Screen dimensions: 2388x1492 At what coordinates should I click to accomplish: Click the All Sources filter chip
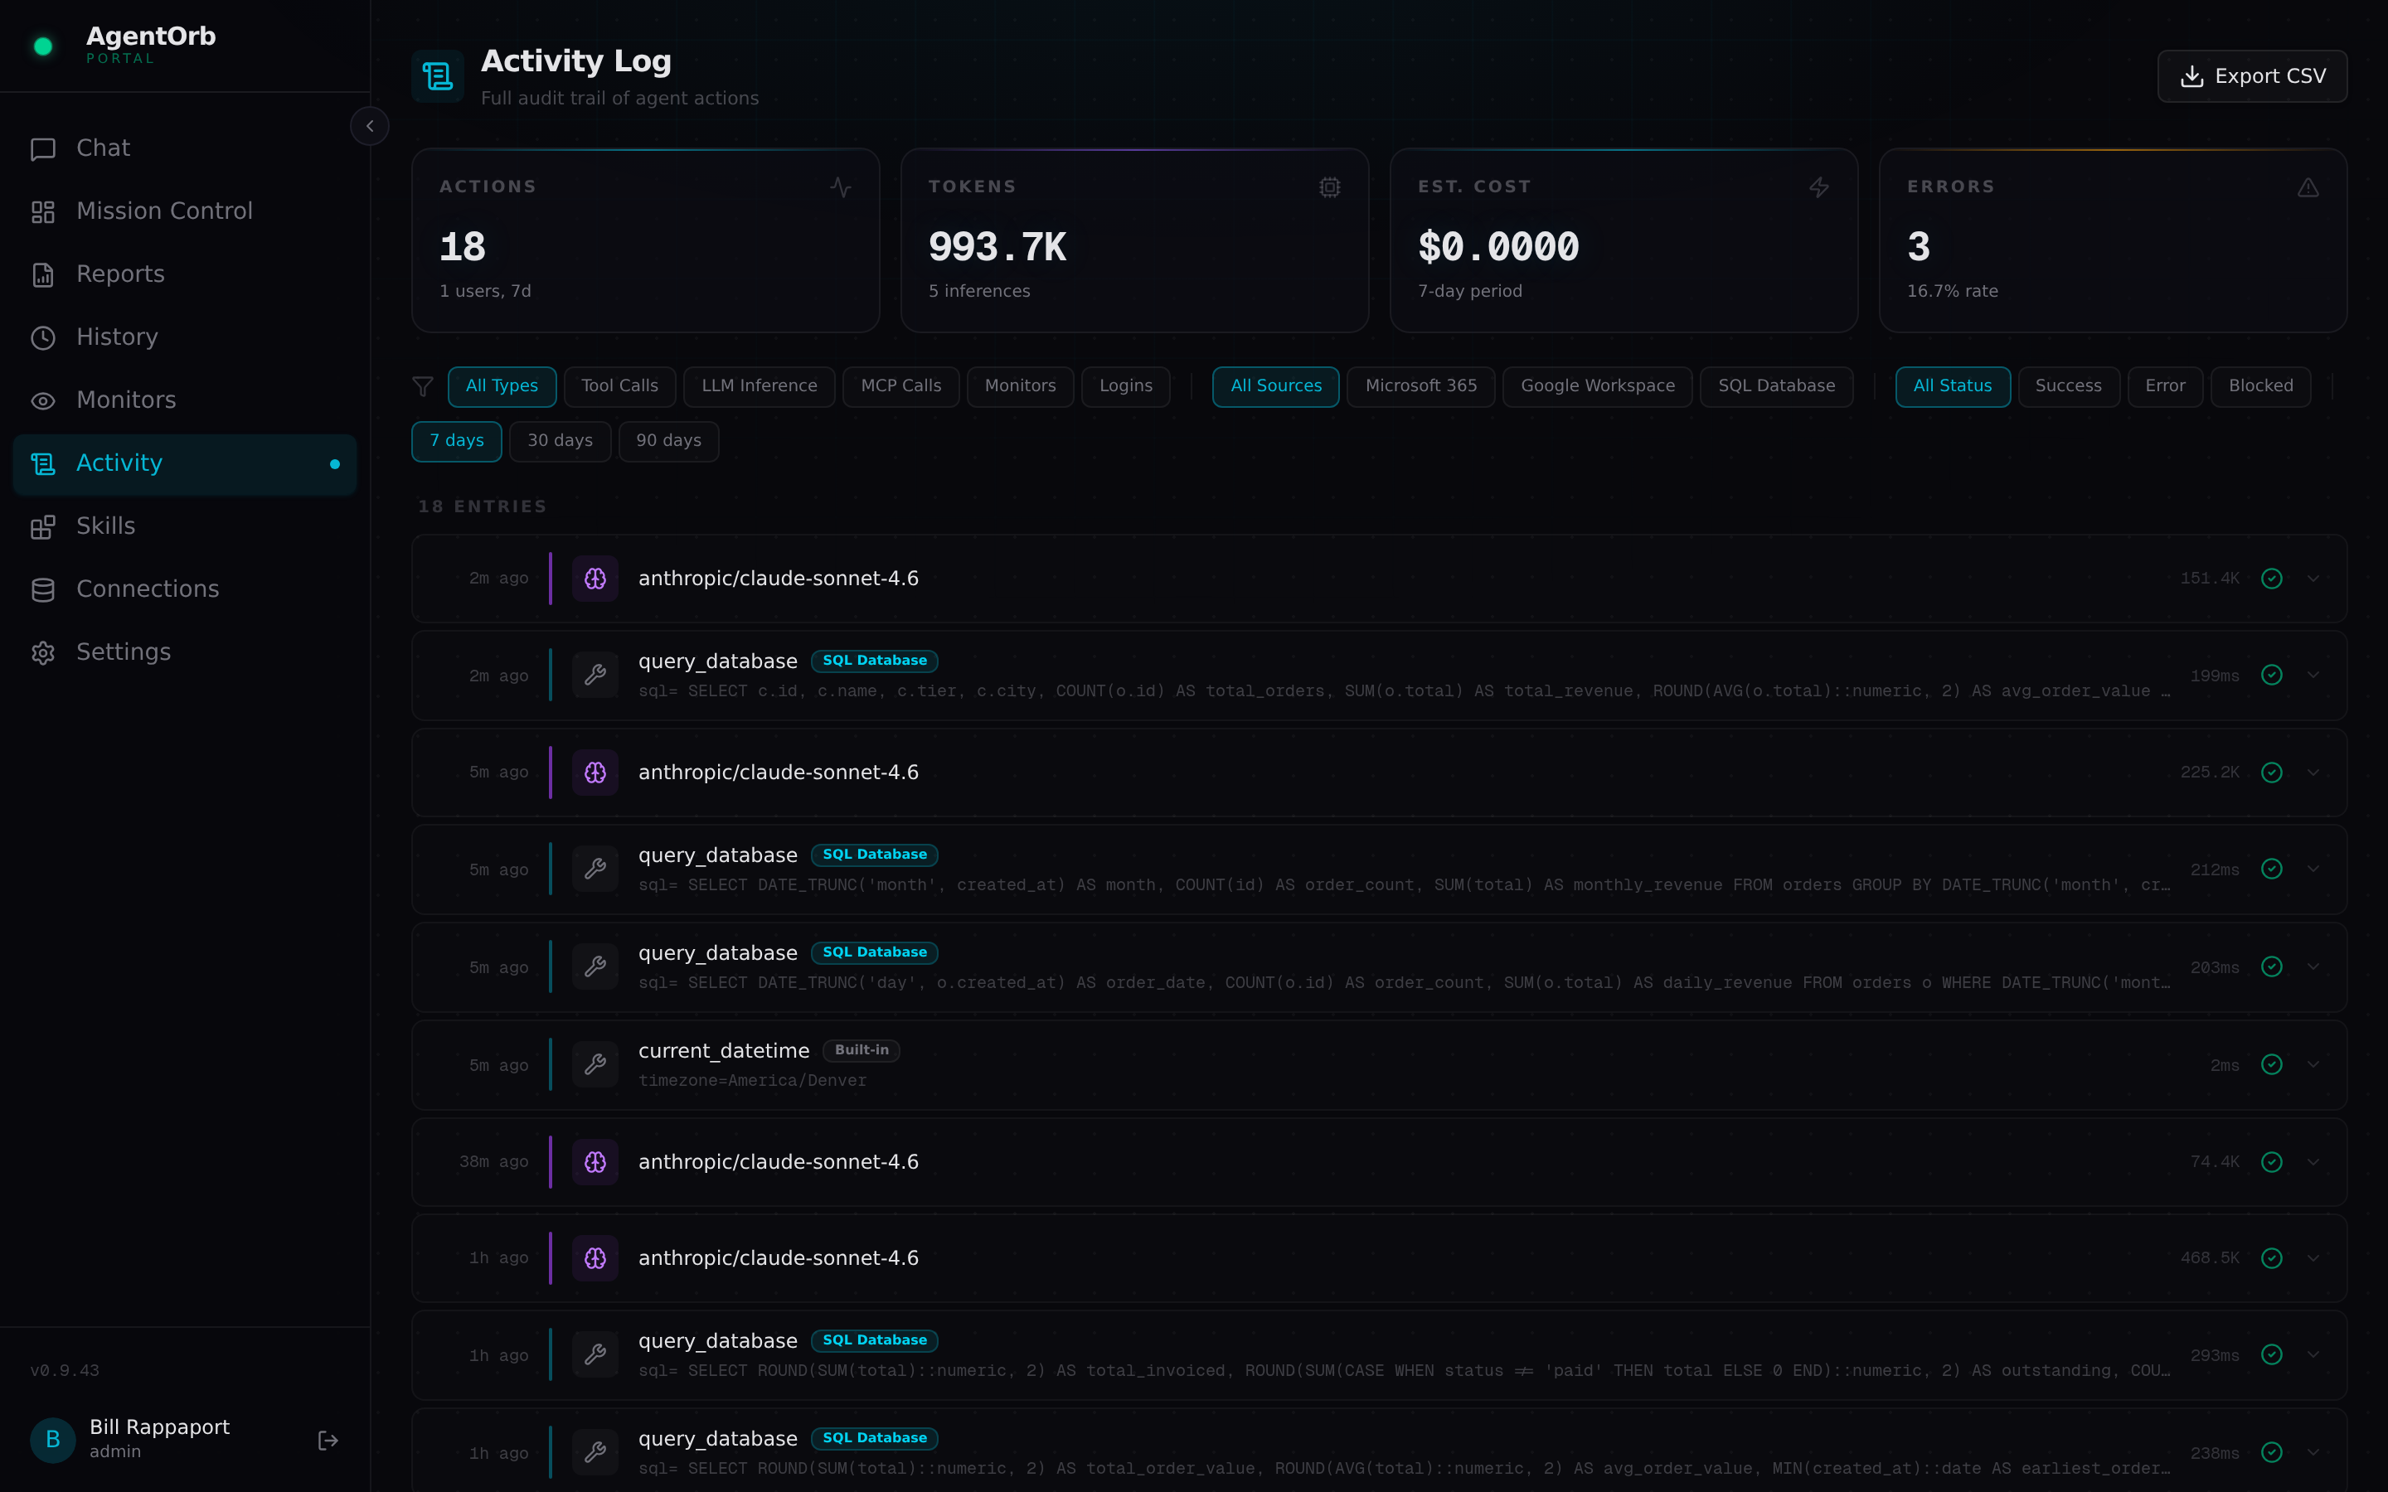(1276, 385)
